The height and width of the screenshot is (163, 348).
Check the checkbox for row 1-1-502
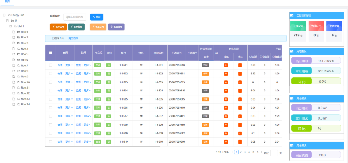tap(51, 74)
